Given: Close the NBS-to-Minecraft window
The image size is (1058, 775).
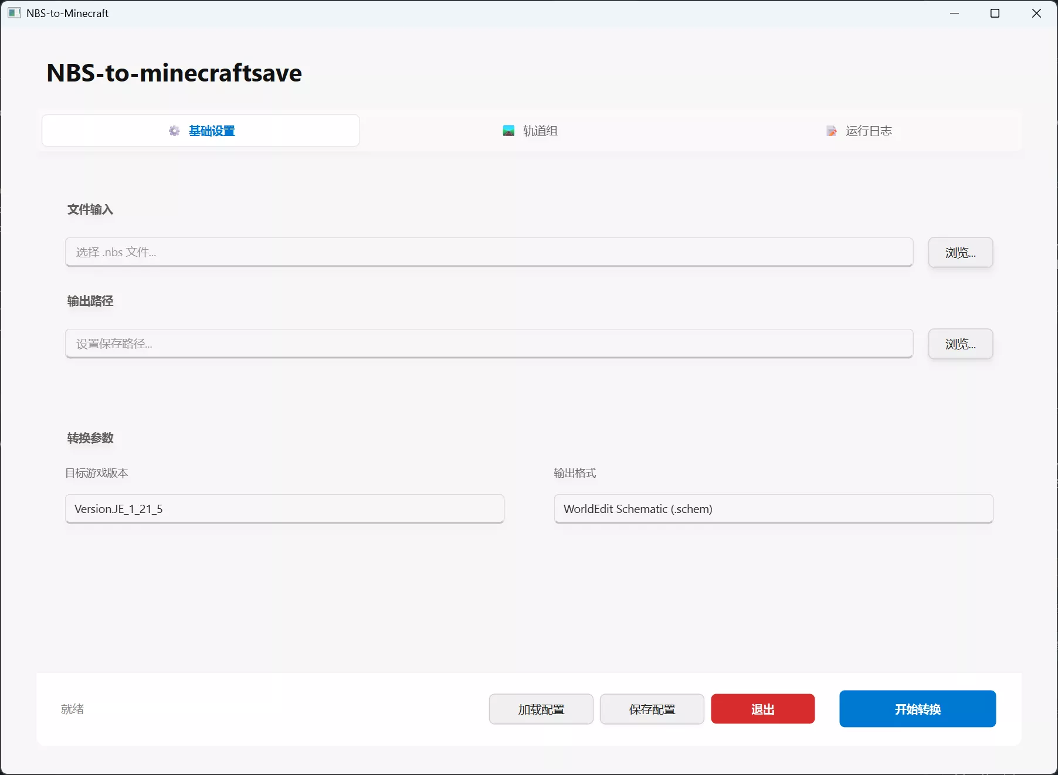Looking at the screenshot, I should (x=1036, y=13).
